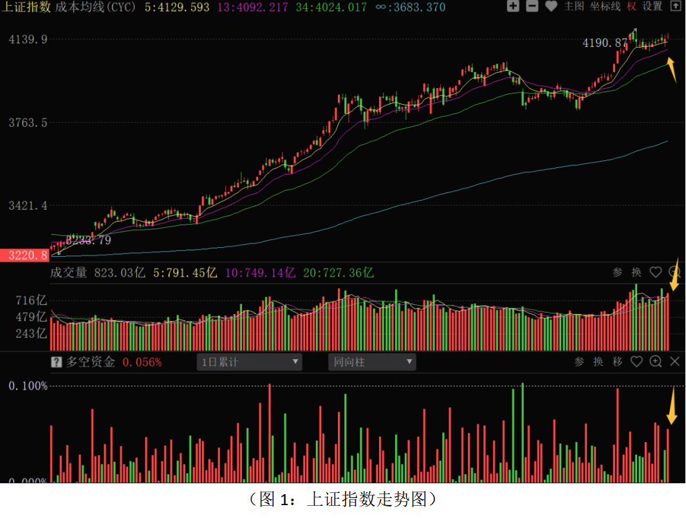Click the minus zoom-out icon in main chart header
The height and width of the screenshot is (518, 686).
click(532, 6)
